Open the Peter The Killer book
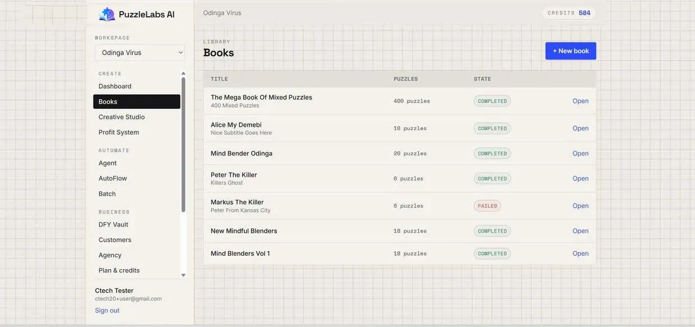 coord(580,179)
